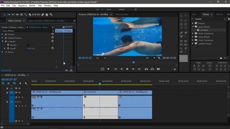Click the Lift button

pyautogui.click(x=146, y=69)
